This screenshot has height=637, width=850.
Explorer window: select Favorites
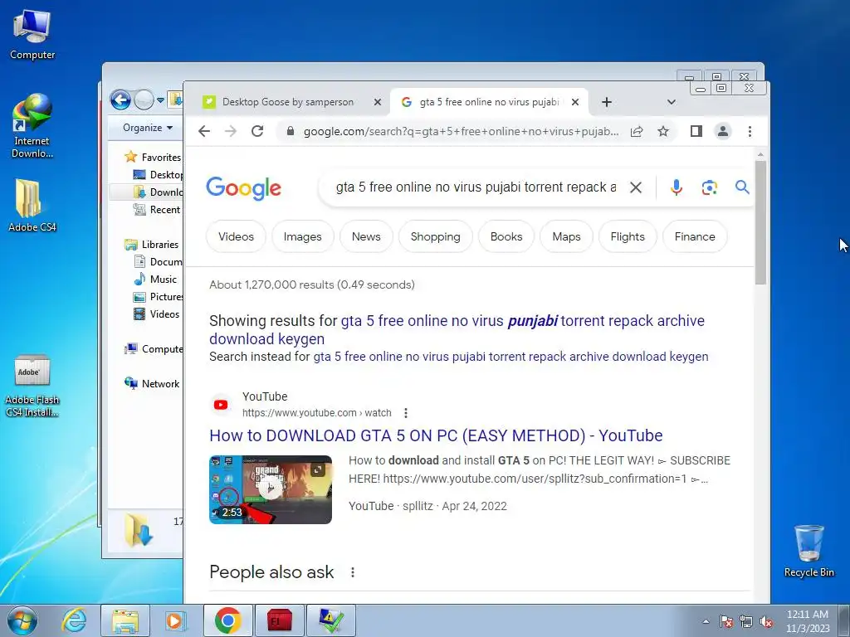154,157
